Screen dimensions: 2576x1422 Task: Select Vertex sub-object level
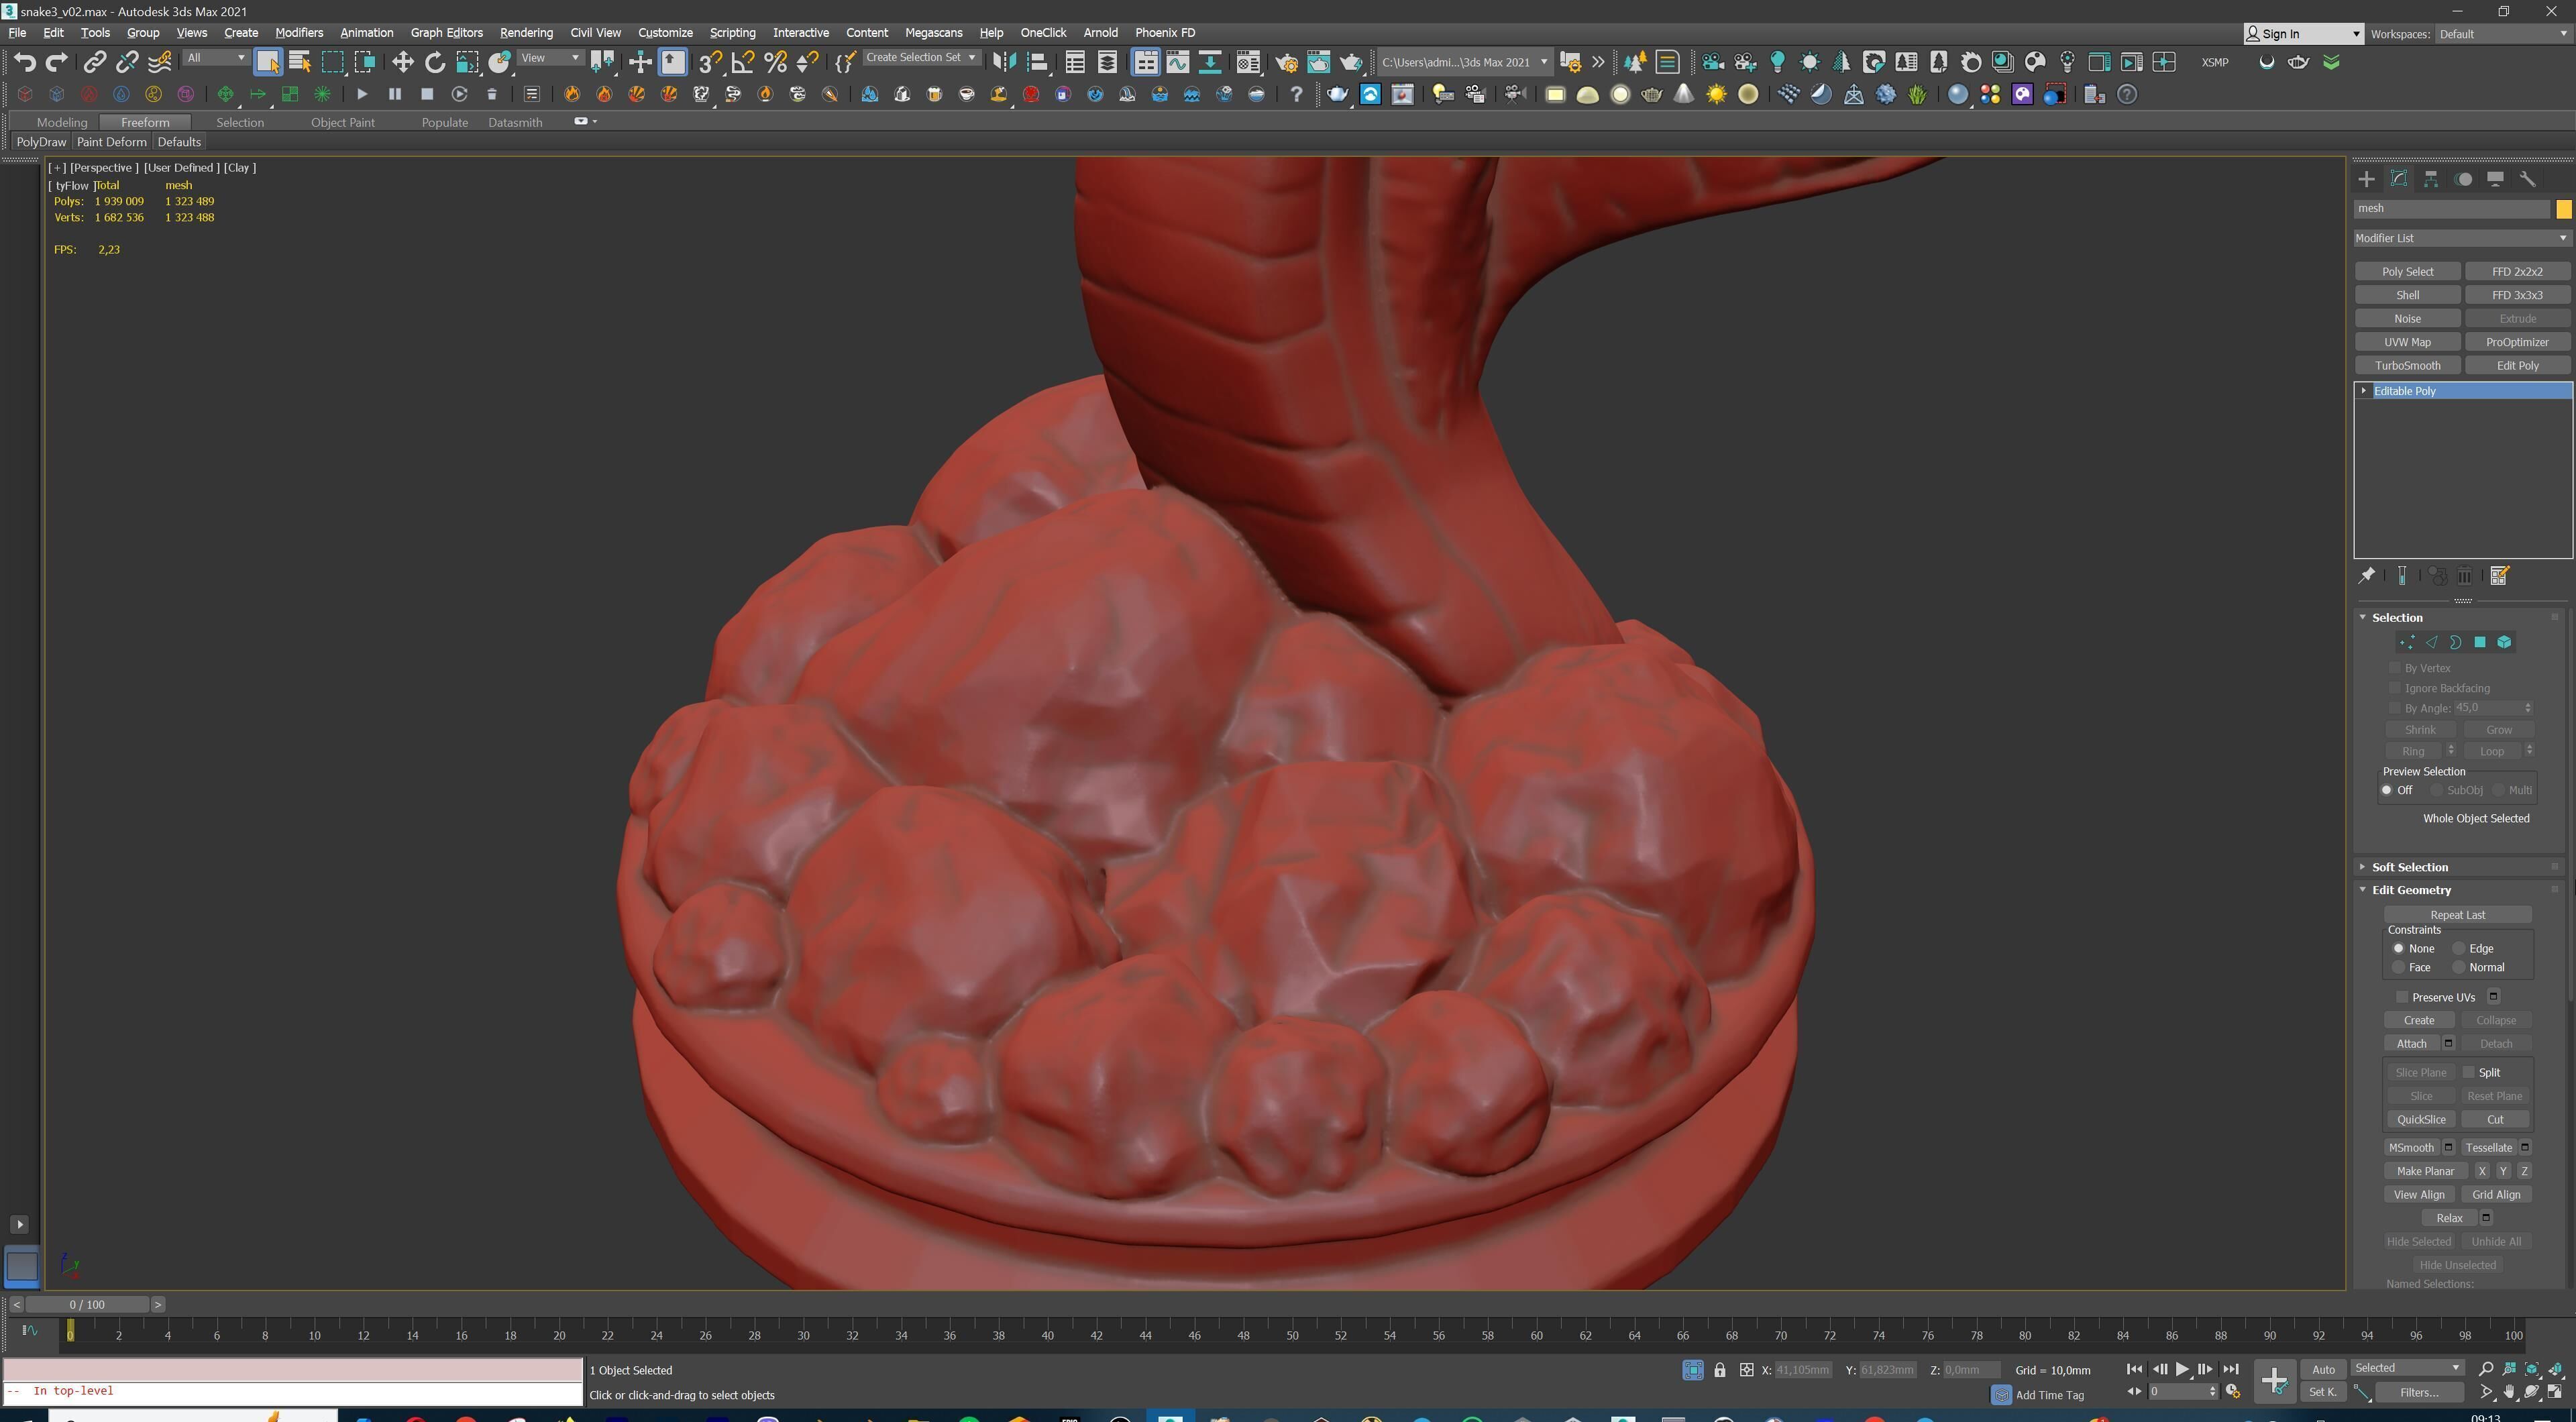[2407, 643]
